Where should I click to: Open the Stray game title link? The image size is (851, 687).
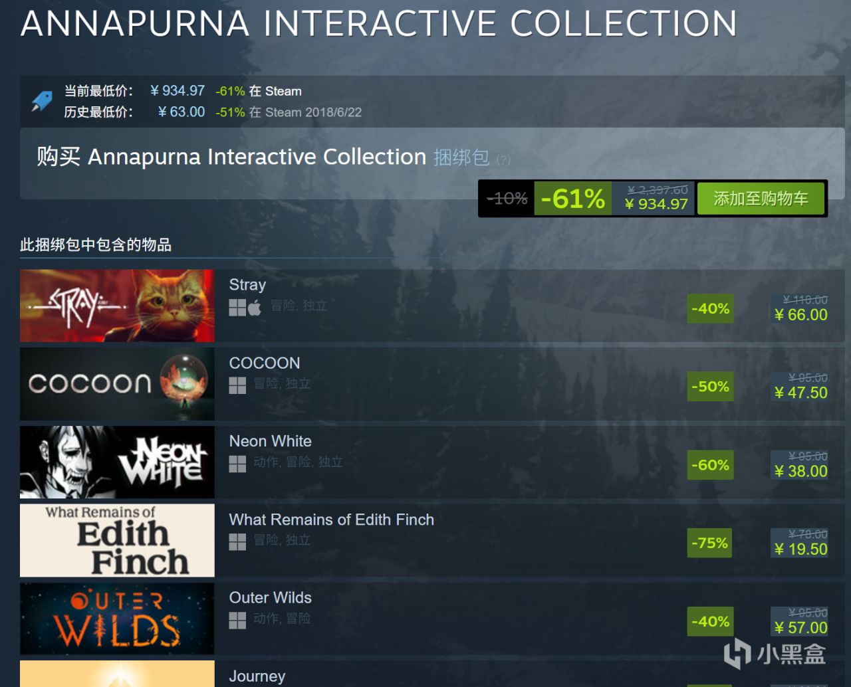(247, 284)
